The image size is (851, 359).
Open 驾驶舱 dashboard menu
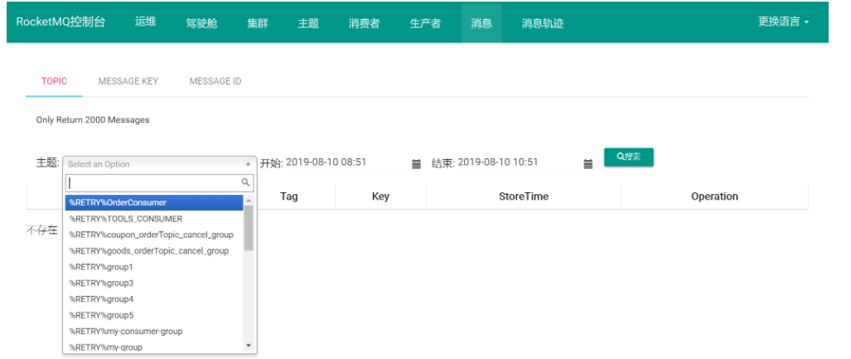201,23
